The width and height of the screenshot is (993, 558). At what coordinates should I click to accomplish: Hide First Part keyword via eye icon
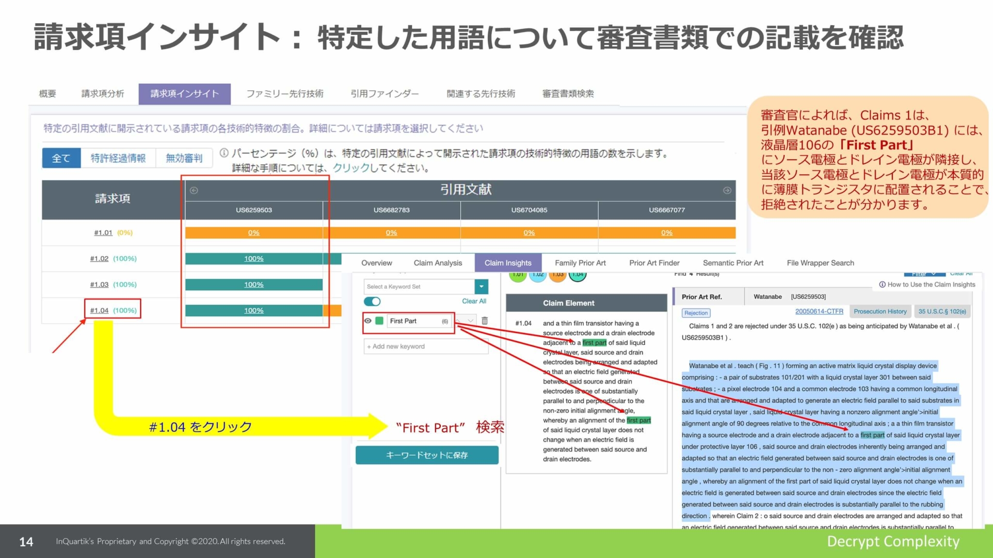368,321
